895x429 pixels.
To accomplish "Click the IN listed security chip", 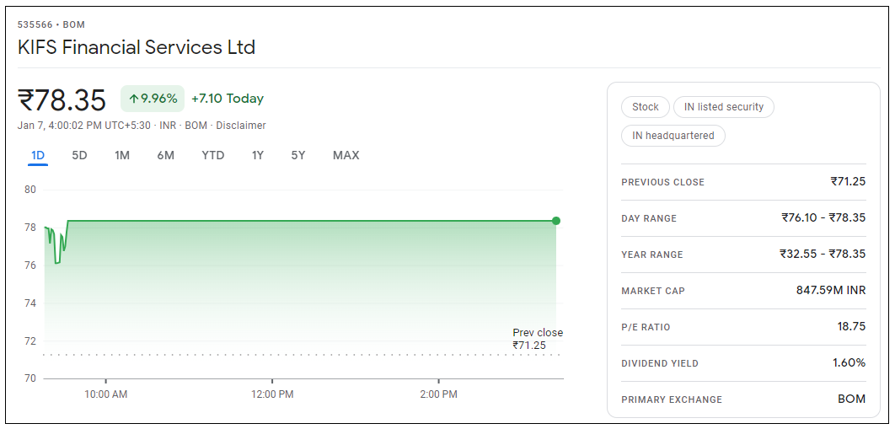I will point(723,107).
